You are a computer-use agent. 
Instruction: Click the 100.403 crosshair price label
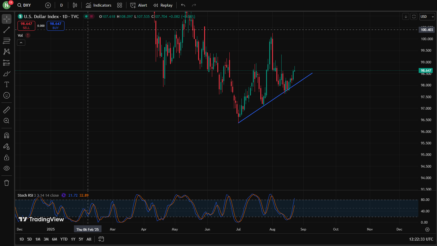(x=427, y=30)
